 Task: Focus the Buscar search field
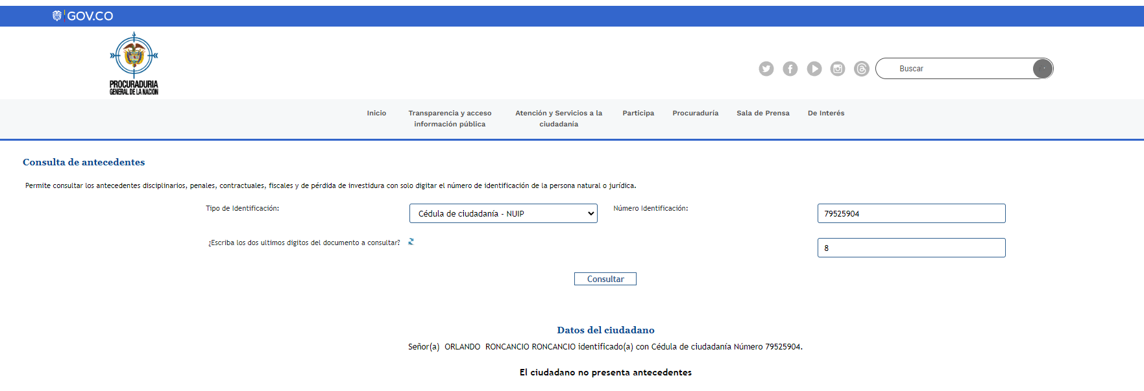click(x=954, y=69)
